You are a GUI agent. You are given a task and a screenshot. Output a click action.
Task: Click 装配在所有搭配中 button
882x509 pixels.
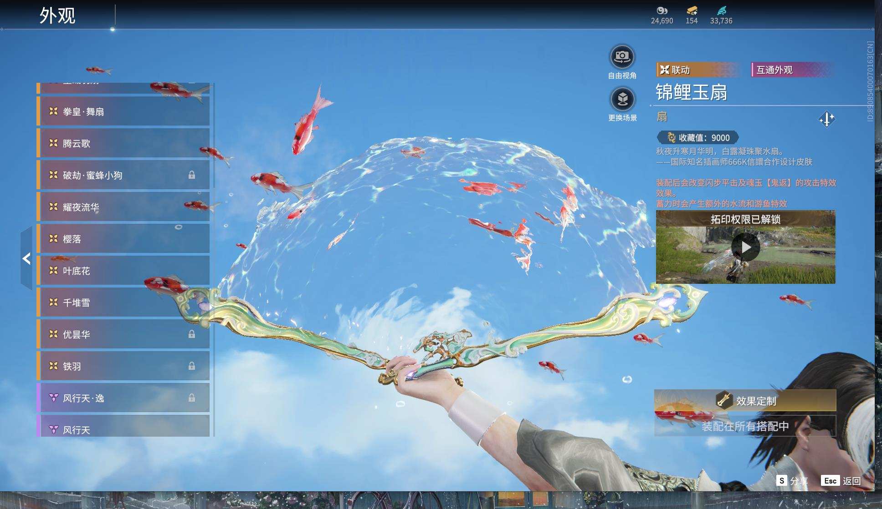click(x=745, y=426)
